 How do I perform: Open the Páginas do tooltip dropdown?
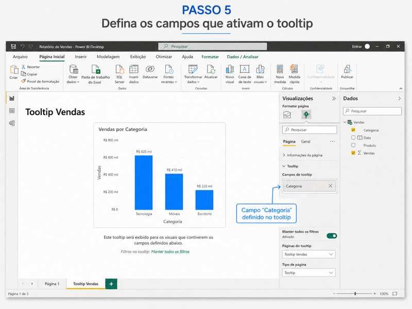pos(308,253)
